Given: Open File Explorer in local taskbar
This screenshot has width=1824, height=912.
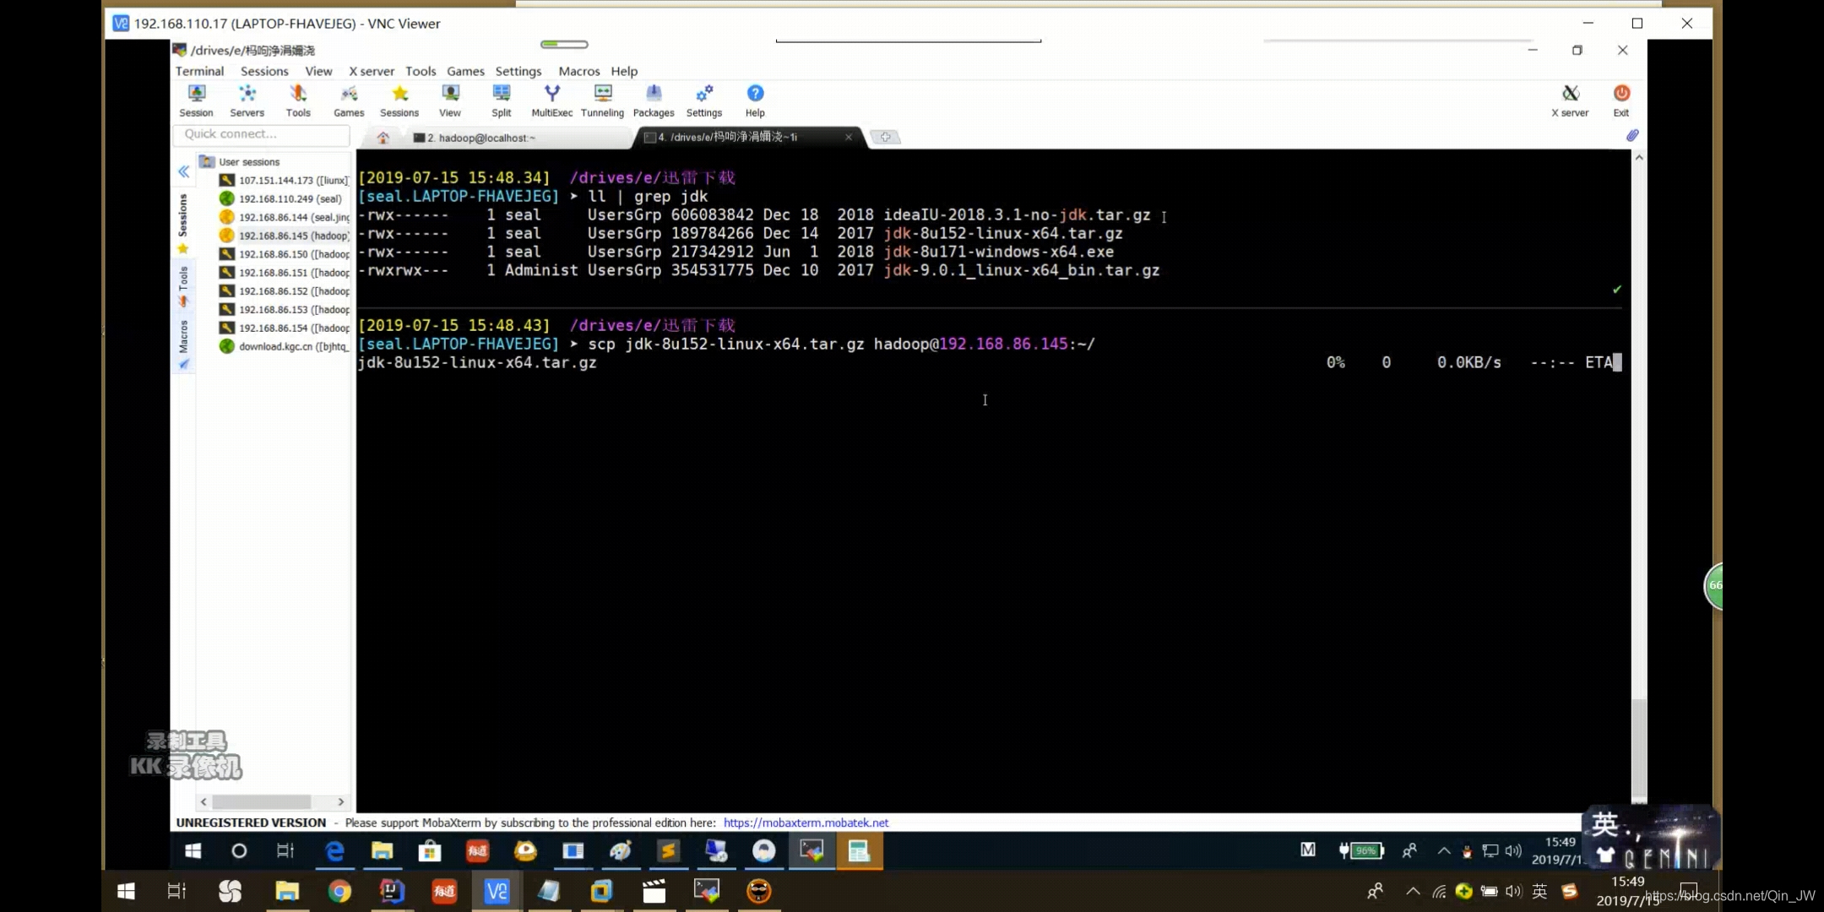Looking at the screenshot, I should pyautogui.click(x=287, y=891).
